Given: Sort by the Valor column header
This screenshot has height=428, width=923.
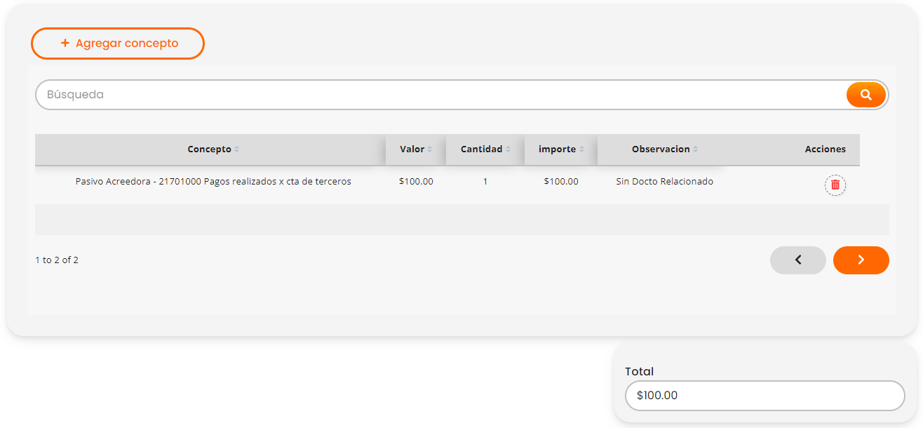Looking at the screenshot, I should (x=412, y=149).
